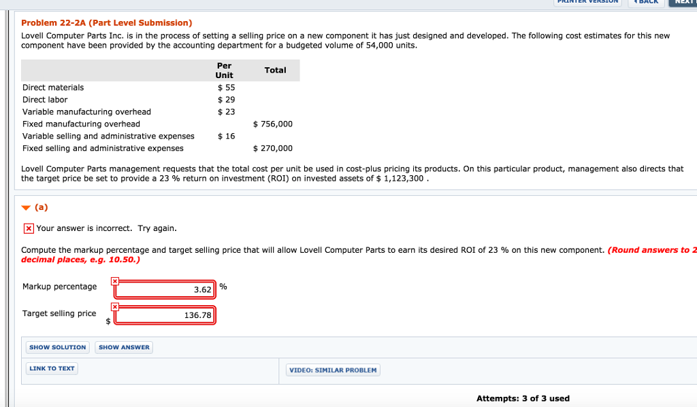Screen dimensions: 697x407
Task: Open VIDEO: SIMILAR PROBLEM
Action: point(332,370)
